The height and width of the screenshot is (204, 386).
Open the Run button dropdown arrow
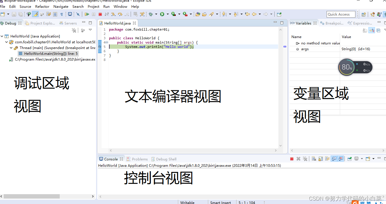(168, 14)
